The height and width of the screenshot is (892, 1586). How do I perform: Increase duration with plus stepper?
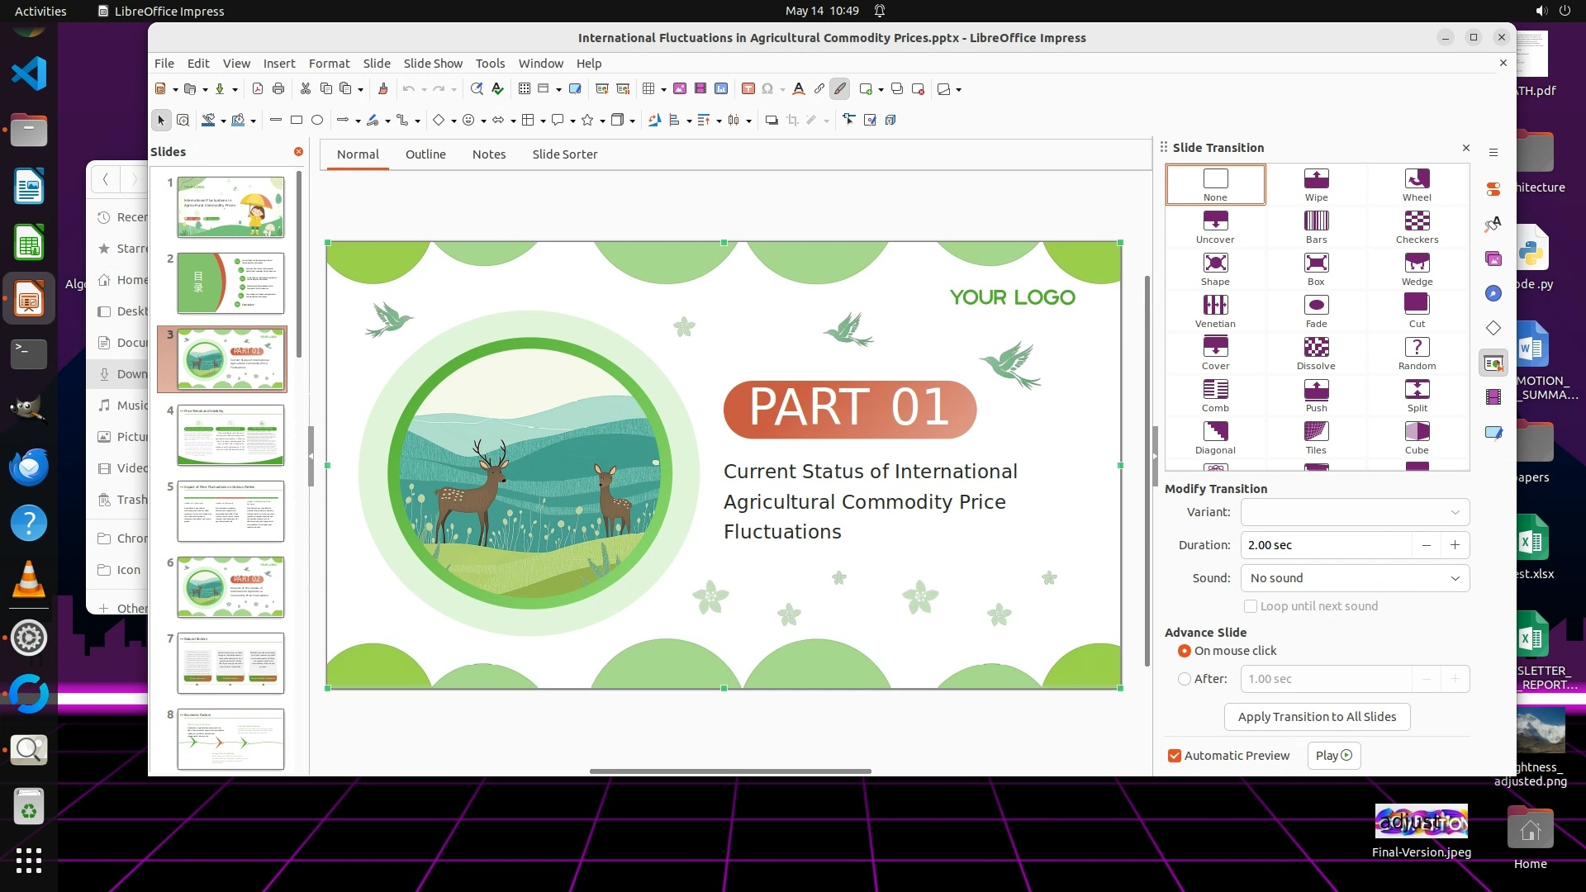click(1455, 545)
